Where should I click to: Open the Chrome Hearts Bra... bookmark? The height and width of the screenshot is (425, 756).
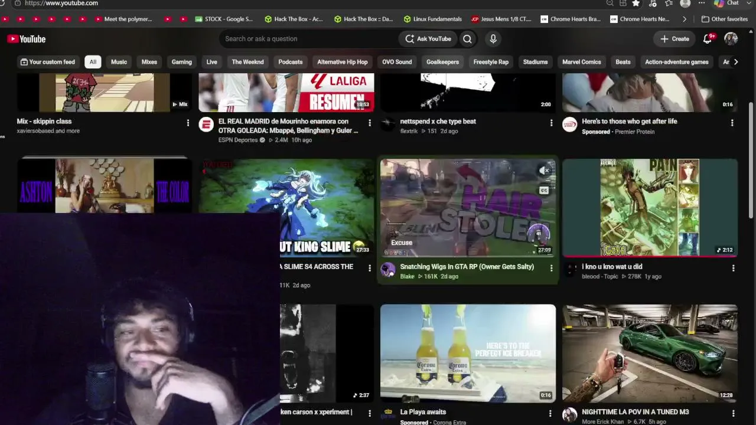coord(571,19)
